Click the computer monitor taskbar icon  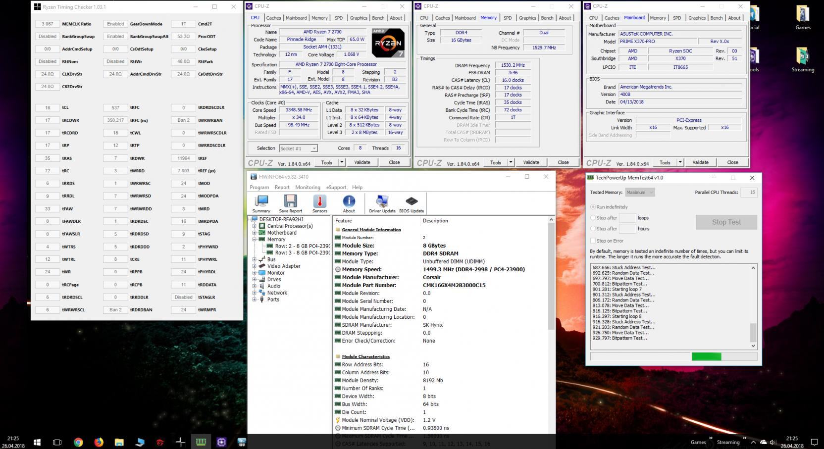pos(140,442)
